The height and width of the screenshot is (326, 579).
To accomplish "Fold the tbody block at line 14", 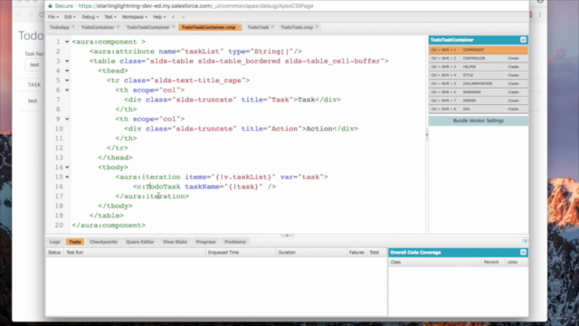I will [67, 167].
